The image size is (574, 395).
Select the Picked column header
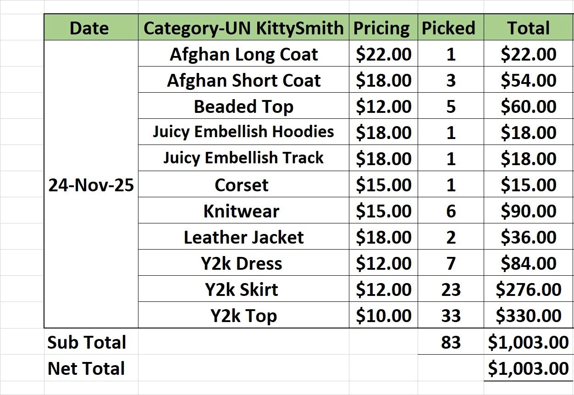(451, 28)
